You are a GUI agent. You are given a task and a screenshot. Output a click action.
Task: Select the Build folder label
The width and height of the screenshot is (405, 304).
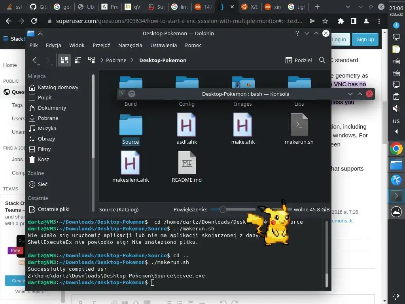[131, 104]
